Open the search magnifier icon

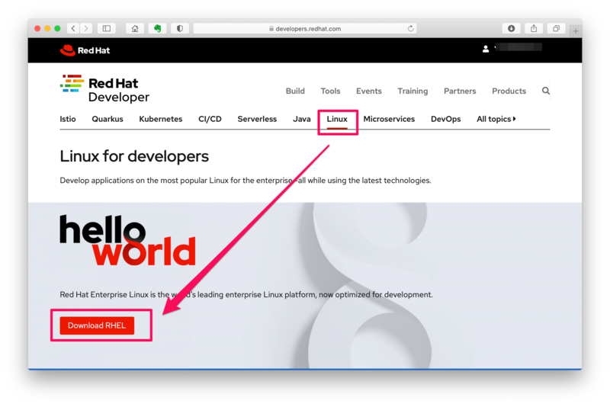(x=546, y=91)
